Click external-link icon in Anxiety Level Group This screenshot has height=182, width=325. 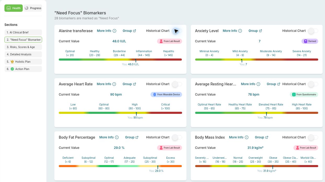260,31
